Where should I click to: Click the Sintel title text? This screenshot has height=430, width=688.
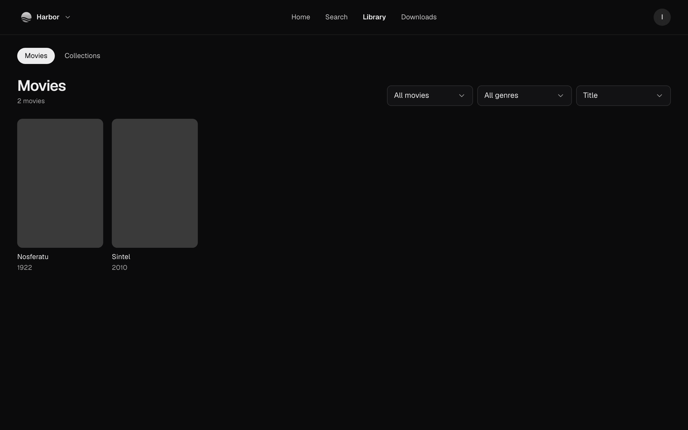[121, 257]
